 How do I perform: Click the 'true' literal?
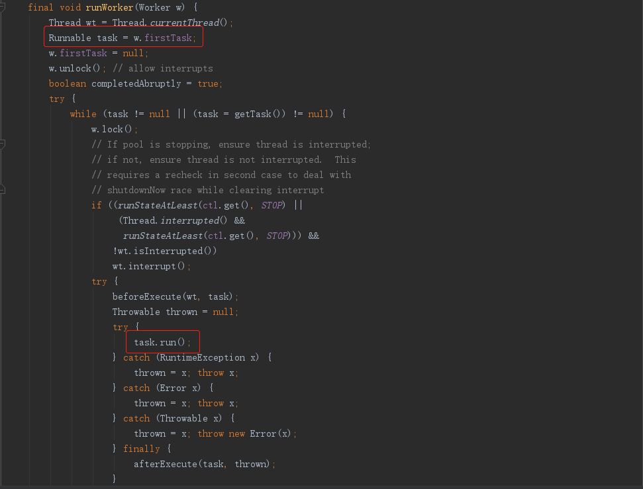(x=208, y=83)
